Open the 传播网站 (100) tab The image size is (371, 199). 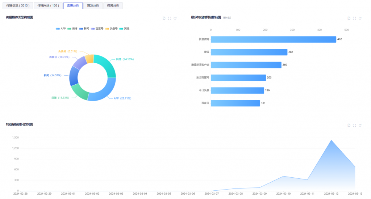pos(48,5)
